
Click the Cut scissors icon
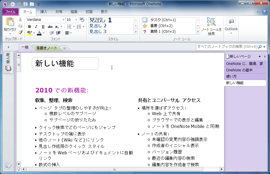coord(20,20)
